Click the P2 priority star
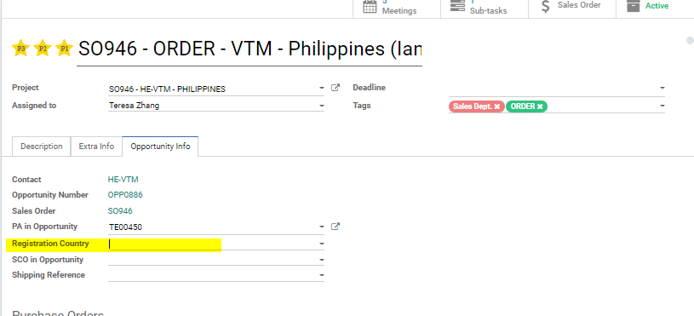 43,48
